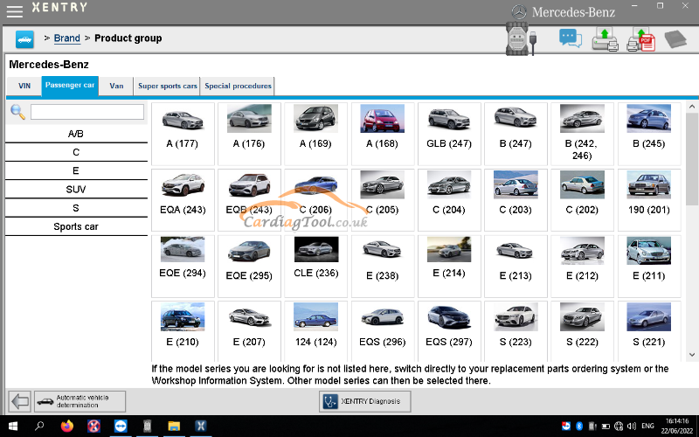Image resolution: width=699 pixels, height=437 pixels.
Task: Click the Bluetooth tray icon
Action: point(579,426)
